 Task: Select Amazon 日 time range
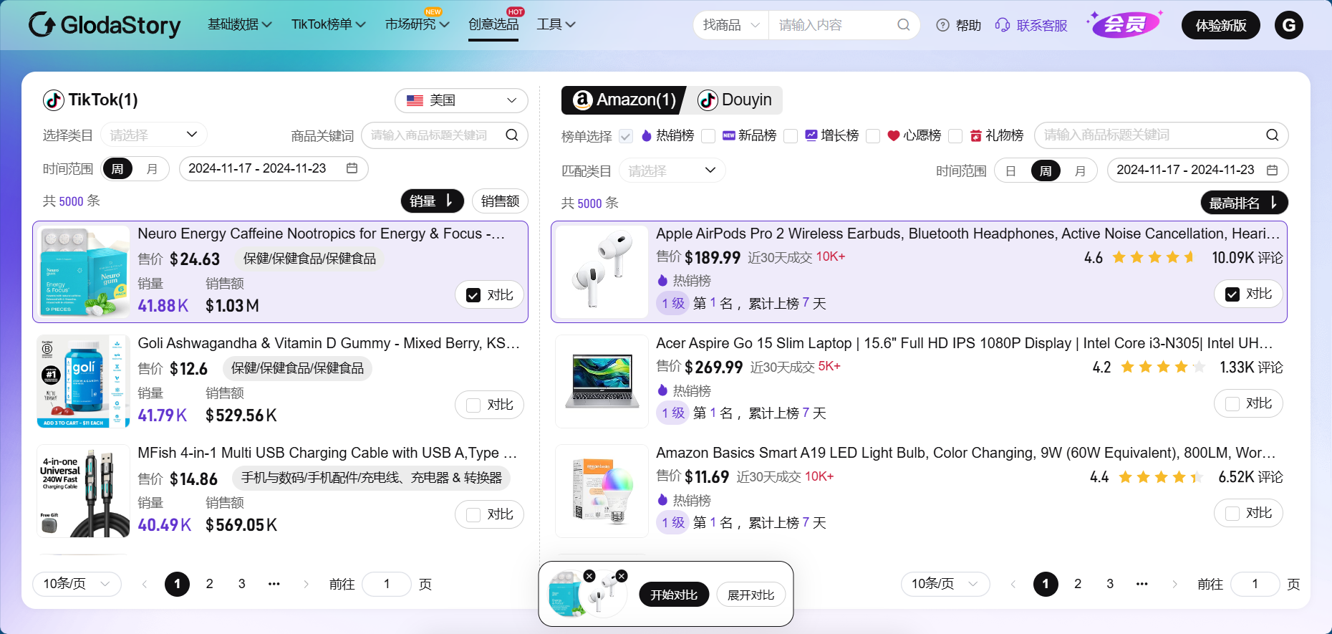tap(1010, 170)
